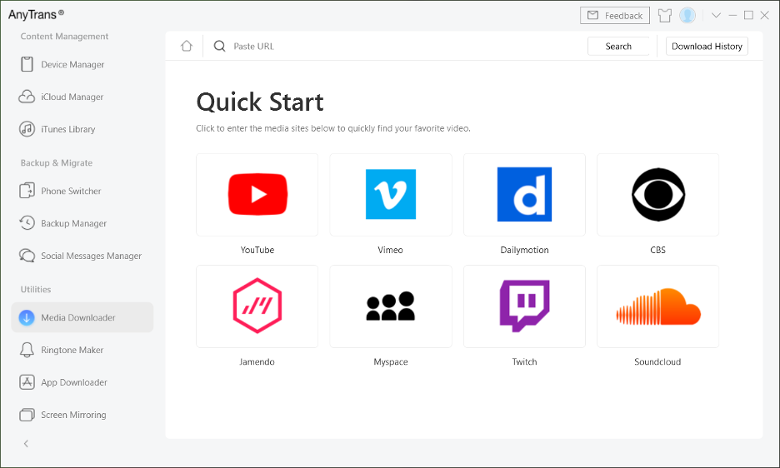Maximize the AnyTrans window

pyautogui.click(x=748, y=16)
